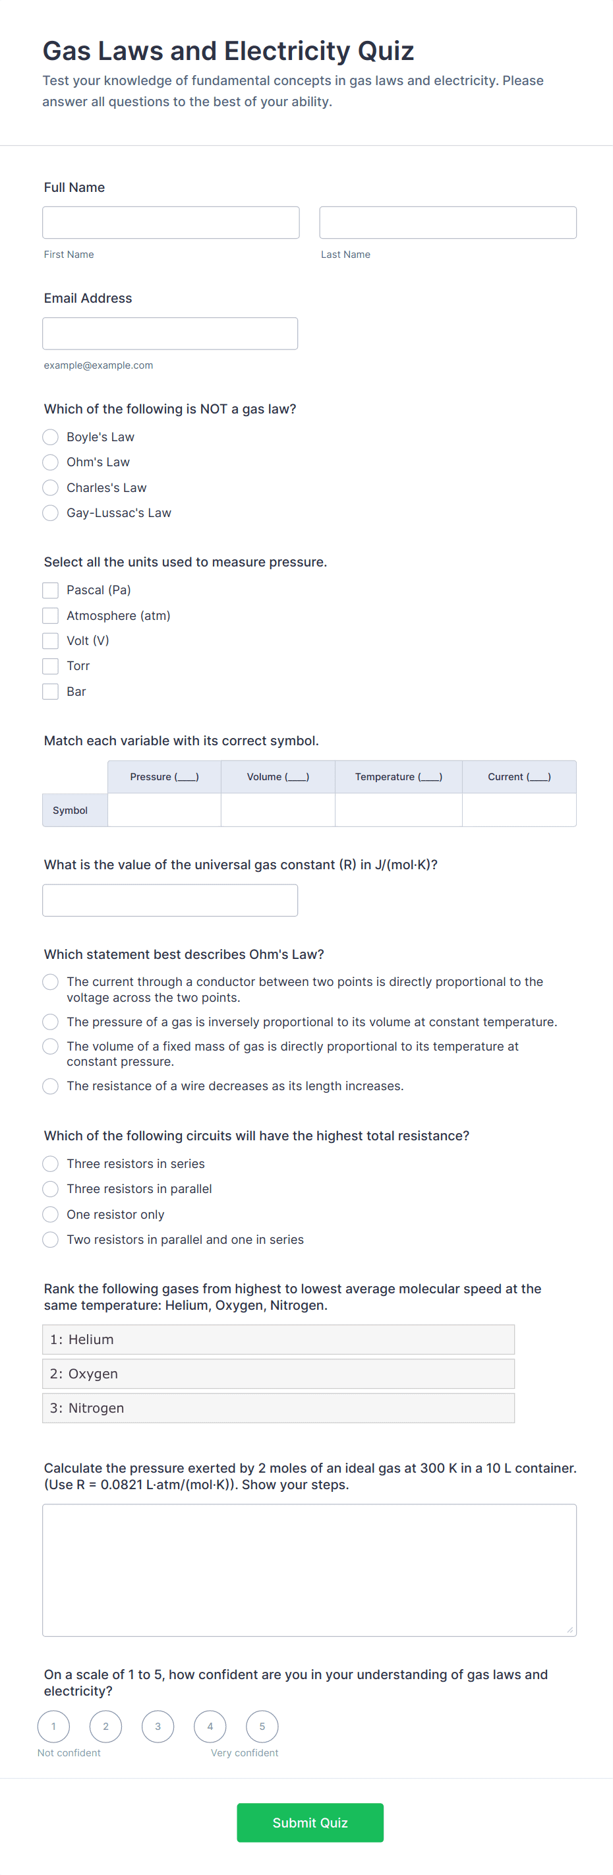Click the Last Name input field
Viewport: 613px width, 1875px height.
[x=447, y=223]
